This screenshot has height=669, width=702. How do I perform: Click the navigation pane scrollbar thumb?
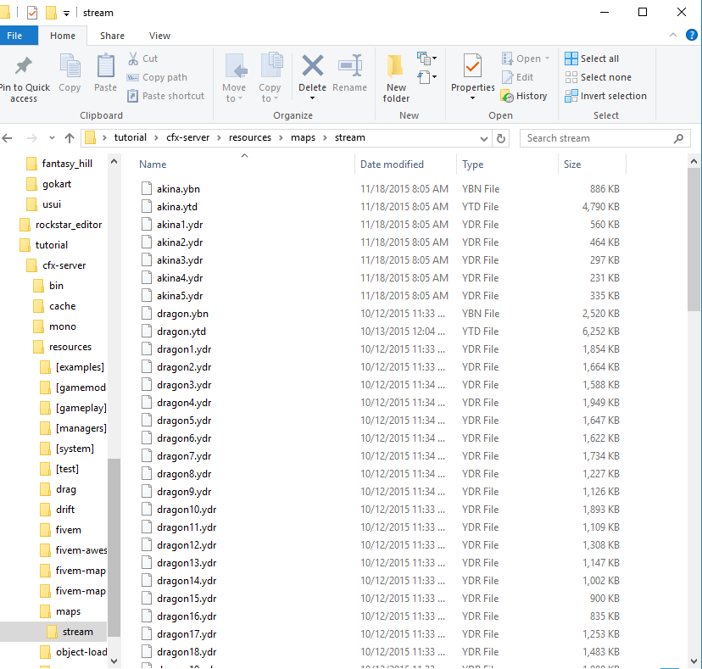pos(114,547)
